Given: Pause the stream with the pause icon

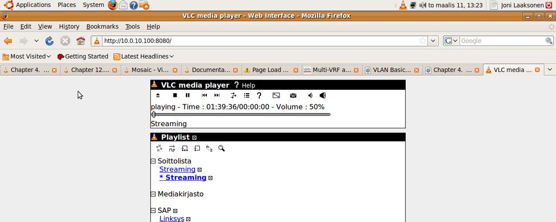Looking at the screenshot, I should coord(187,95).
